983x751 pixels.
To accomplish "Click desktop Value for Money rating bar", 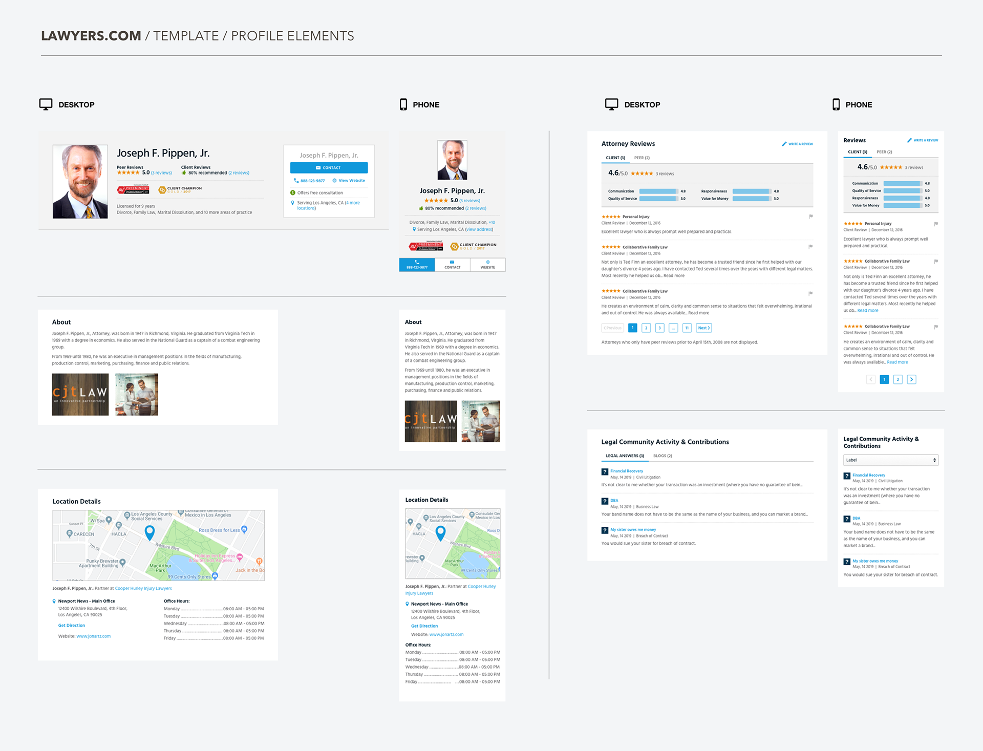I will pyautogui.click(x=752, y=199).
